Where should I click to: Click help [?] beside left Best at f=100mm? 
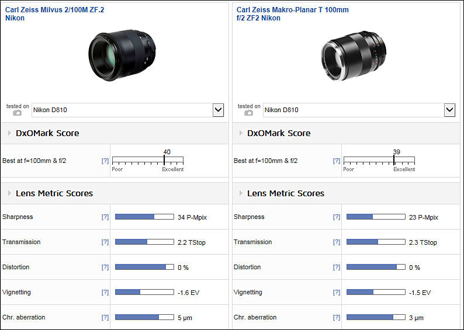[105, 161]
